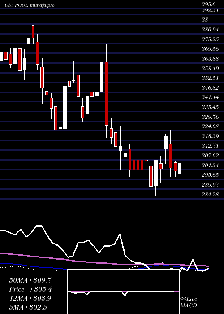Click the USA POOL chart title
The image size is (224, 314).
pyautogui.click(x=30, y=5)
